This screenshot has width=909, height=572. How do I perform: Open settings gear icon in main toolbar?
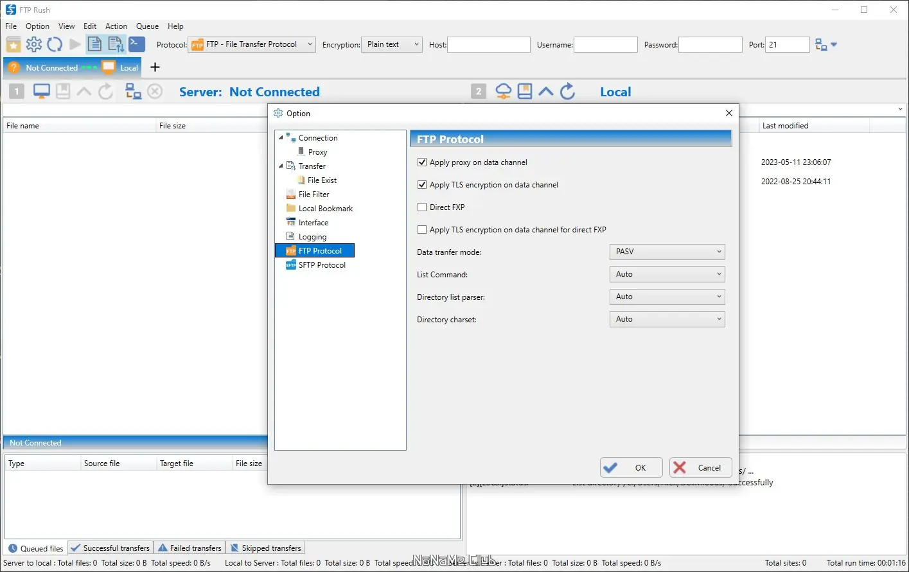(34, 44)
